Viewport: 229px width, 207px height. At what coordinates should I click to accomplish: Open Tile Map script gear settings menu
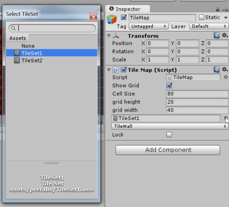[x=225, y=70]
